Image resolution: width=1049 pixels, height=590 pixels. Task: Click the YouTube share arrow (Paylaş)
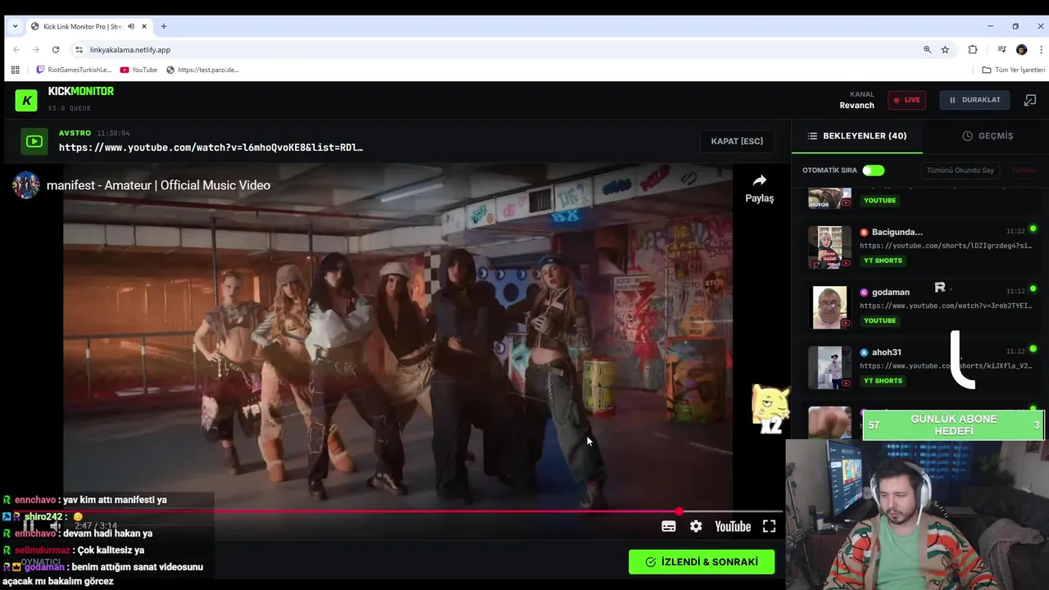tap(759, 188)
